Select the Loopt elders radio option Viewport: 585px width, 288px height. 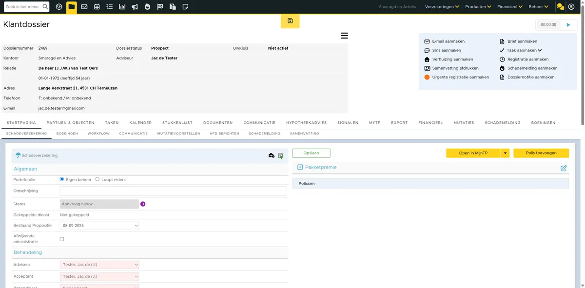coord(97,179)
